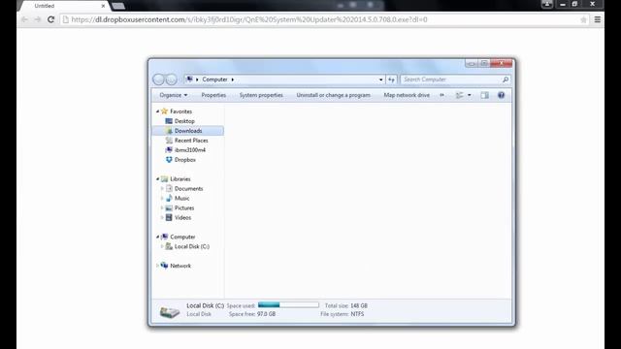This screenshot has width=621, height=349.
Task: Go forward in Chrome browser
Action: (38, 19)
